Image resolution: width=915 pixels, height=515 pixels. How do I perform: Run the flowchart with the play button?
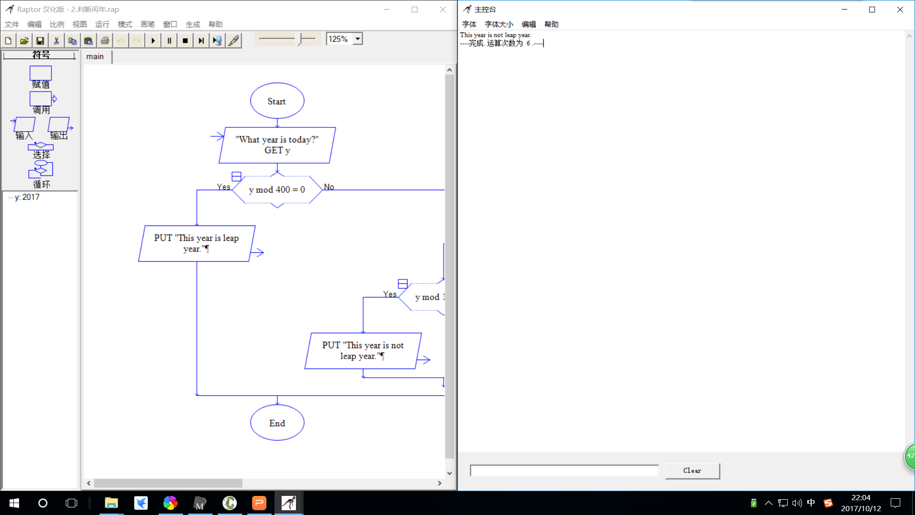click(153, 41)
